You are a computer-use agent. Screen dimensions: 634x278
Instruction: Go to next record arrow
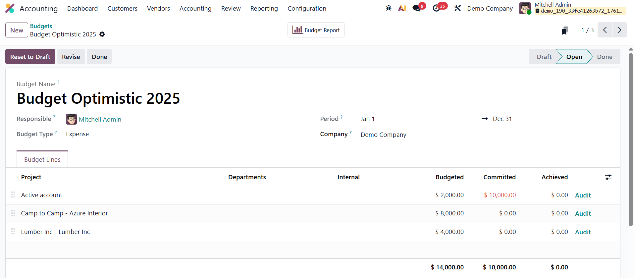click(619, 30)
